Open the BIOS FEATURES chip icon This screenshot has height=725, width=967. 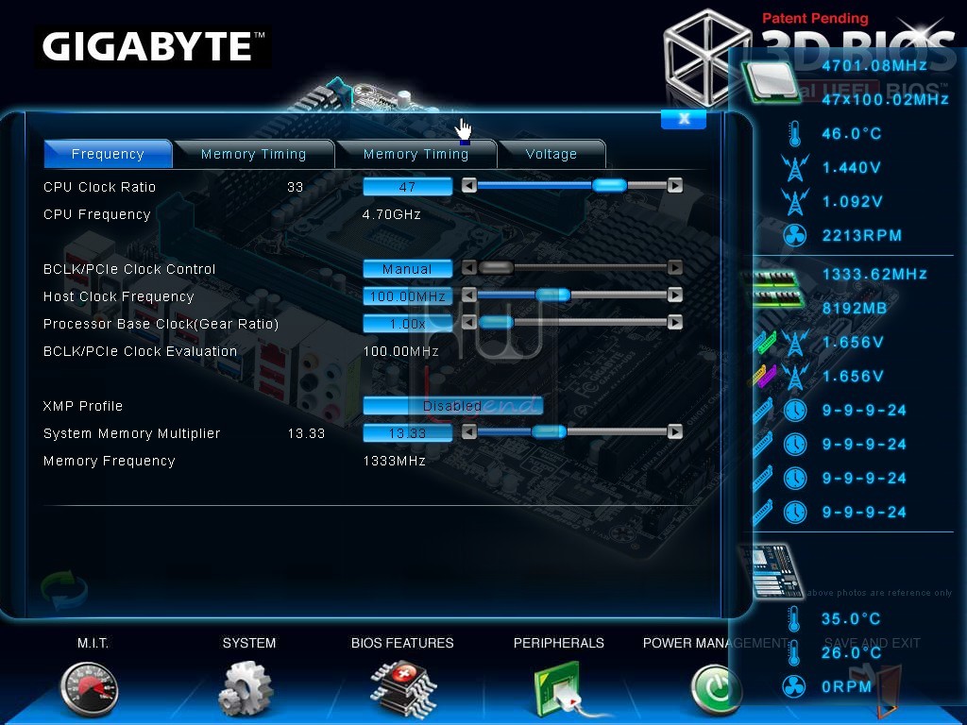coord(403,687)
